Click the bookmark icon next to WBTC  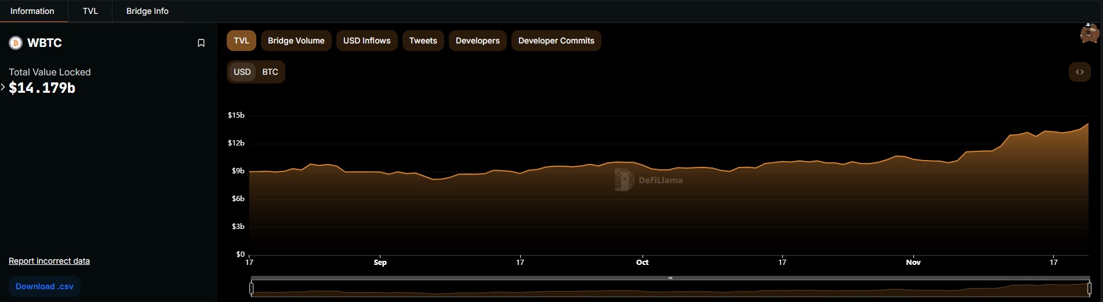tap(201, 43)
